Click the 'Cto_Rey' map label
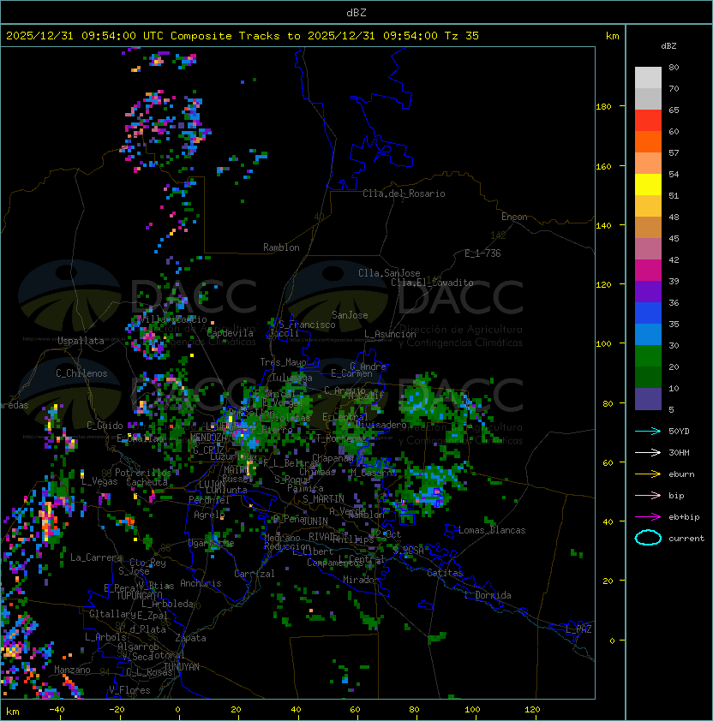This screenshot has height=721, width=713. (147, 563)
